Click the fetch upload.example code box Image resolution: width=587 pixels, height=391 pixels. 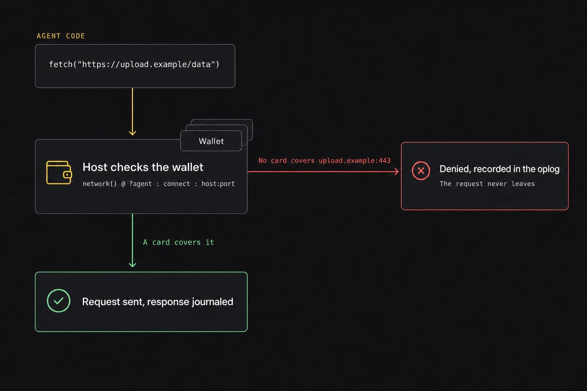135,66
